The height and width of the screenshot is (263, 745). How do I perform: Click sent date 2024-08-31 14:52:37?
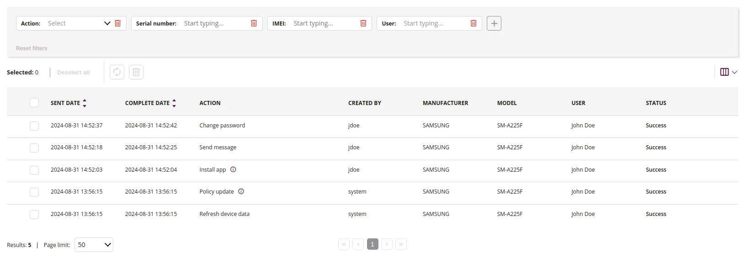point(77,126)
